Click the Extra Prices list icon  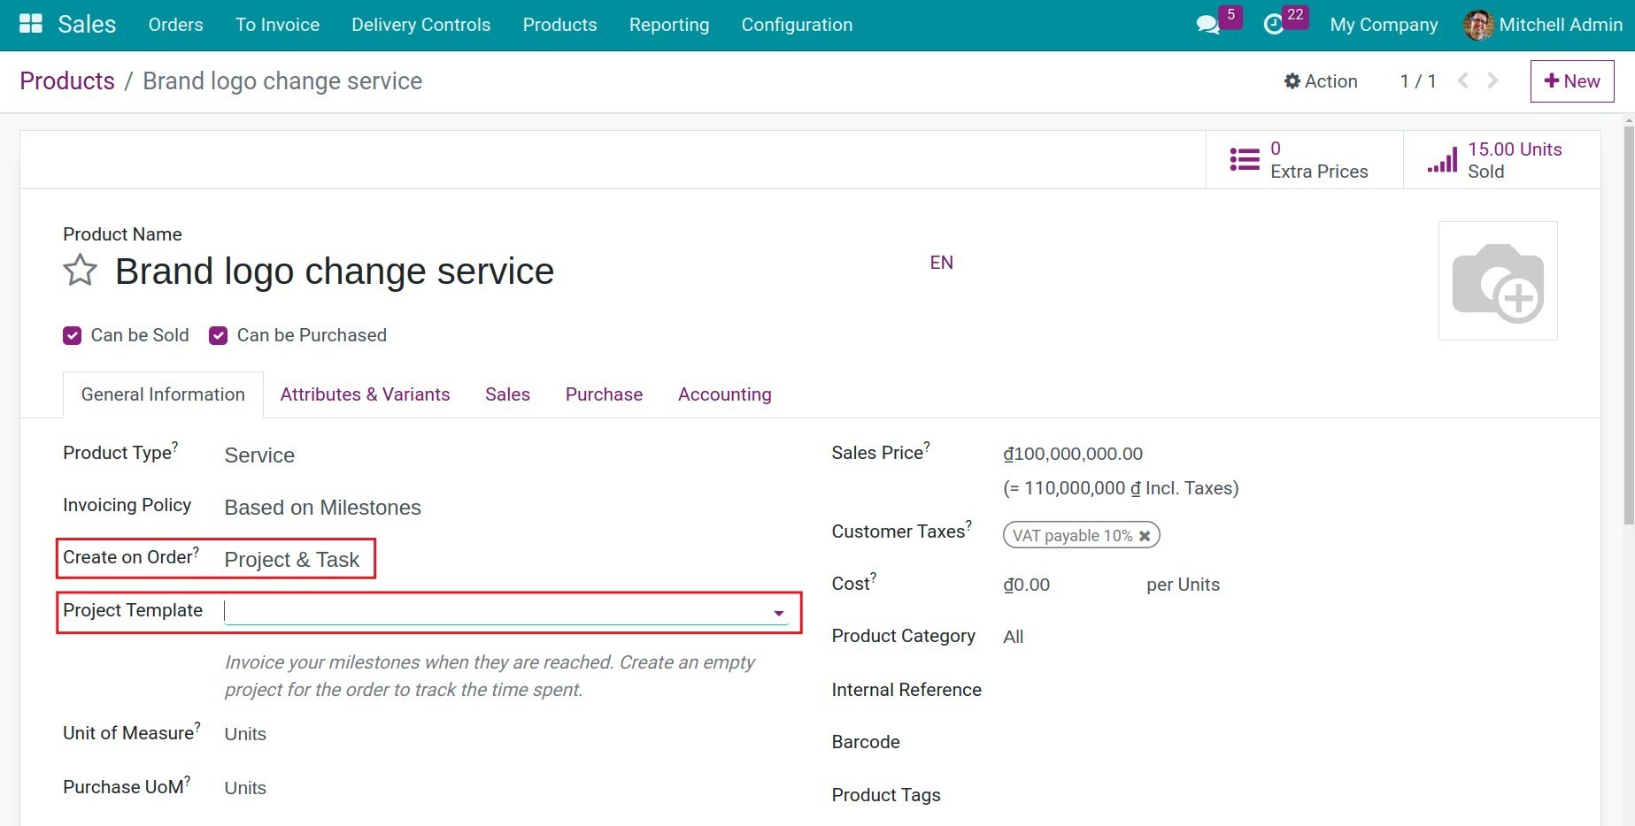point(1243,159)
